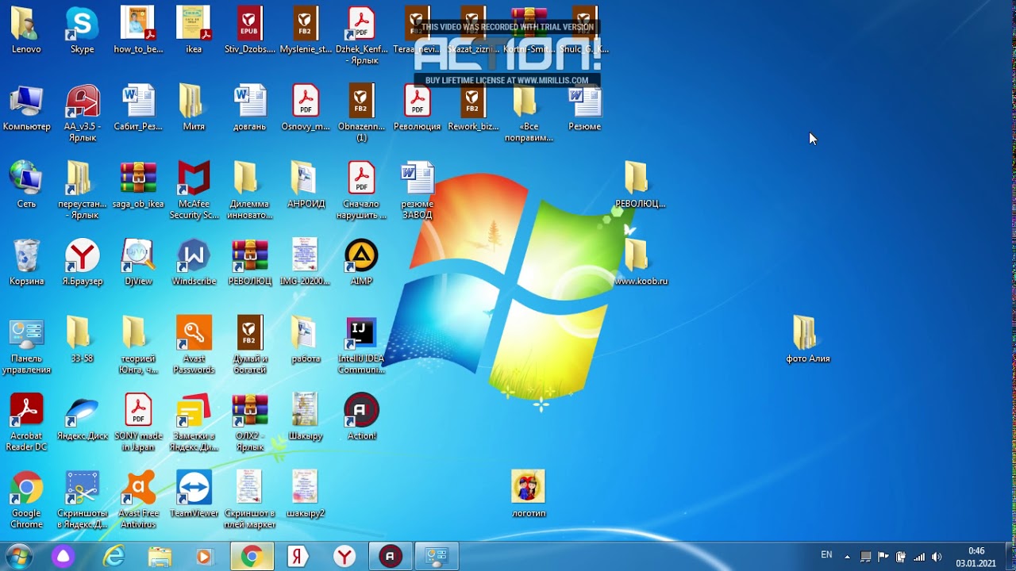Screen dimensions: 1016x571
Task: Launch TeamViewer from desktop
Action: [x=194, y=494]
